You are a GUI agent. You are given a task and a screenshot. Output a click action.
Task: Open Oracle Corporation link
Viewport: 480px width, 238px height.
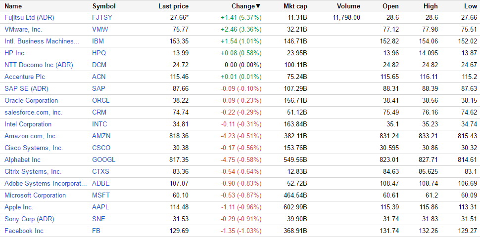[31, 100]
